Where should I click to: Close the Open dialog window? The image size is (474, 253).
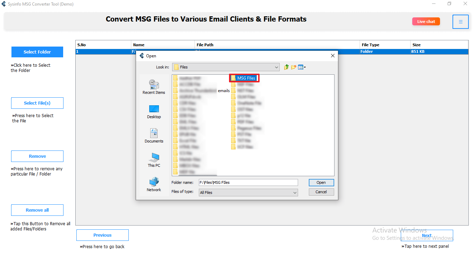(332, 56)
